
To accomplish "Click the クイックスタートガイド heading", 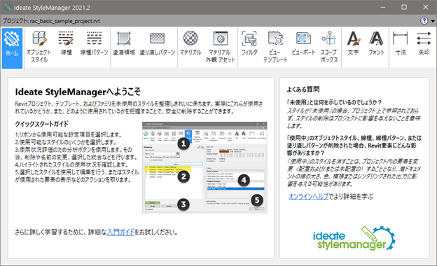I will click(42, 124).
